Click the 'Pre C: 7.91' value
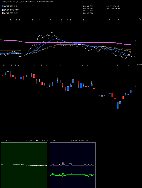142x188 pixels. click(x=88, y=13)
